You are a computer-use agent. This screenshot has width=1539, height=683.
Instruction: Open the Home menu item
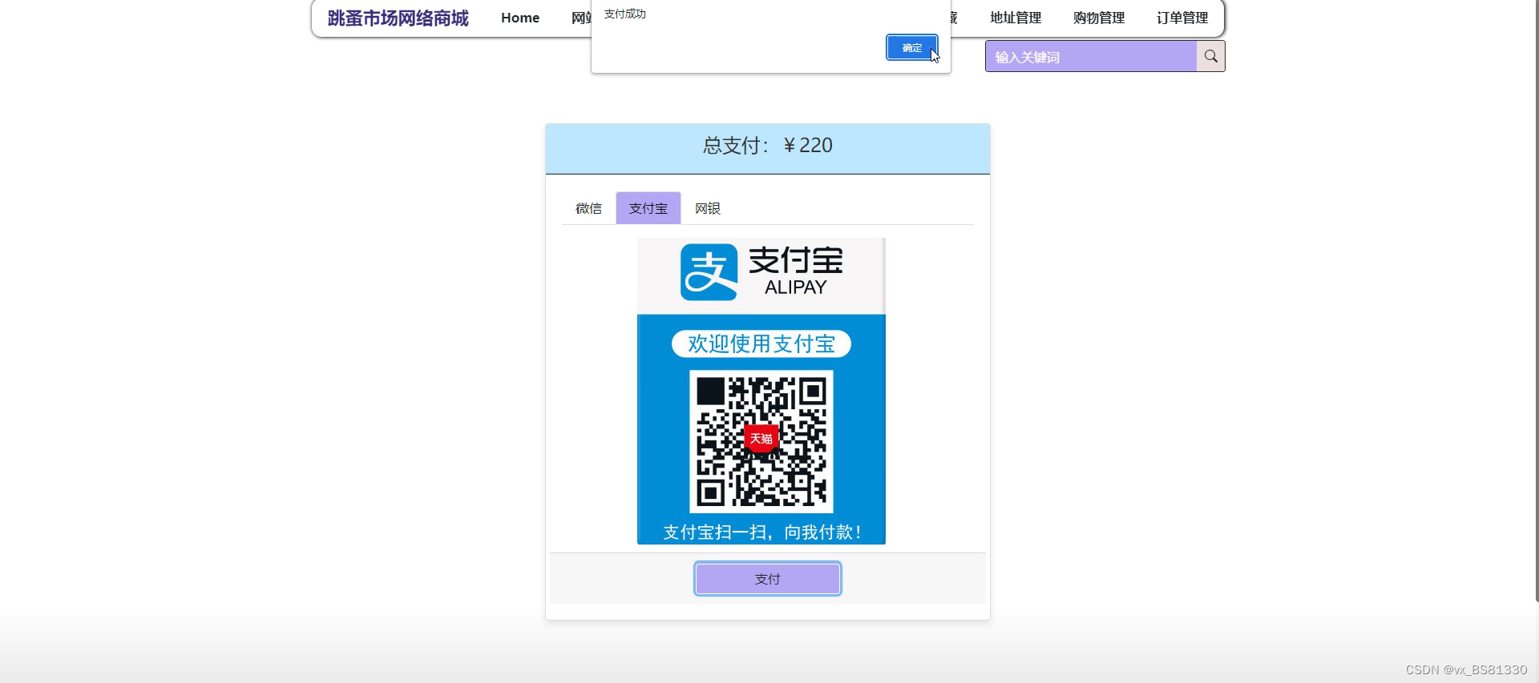[x=520, y=18]
